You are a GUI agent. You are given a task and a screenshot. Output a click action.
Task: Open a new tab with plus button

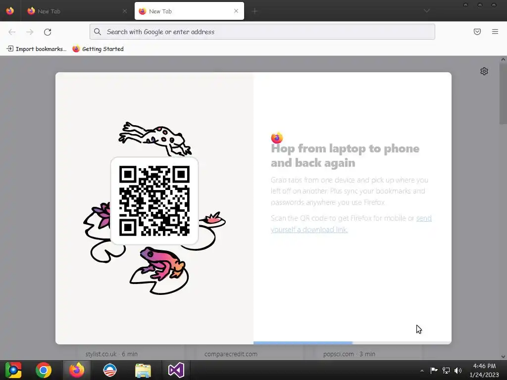point(254,11)
